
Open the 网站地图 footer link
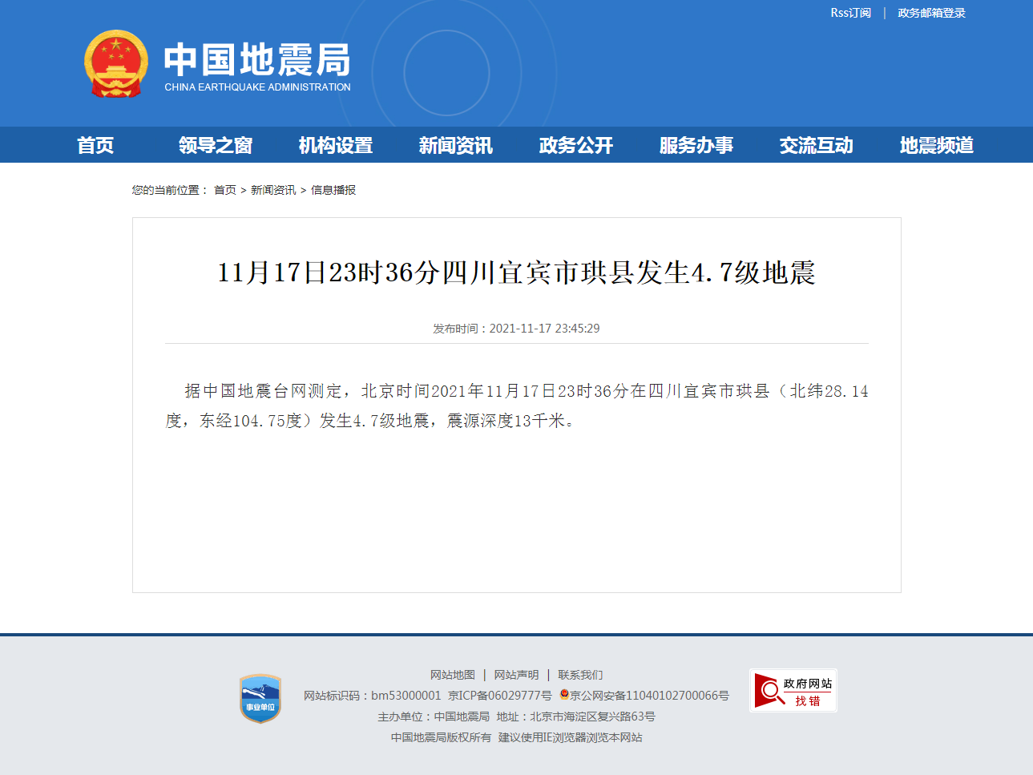[453, 675]
